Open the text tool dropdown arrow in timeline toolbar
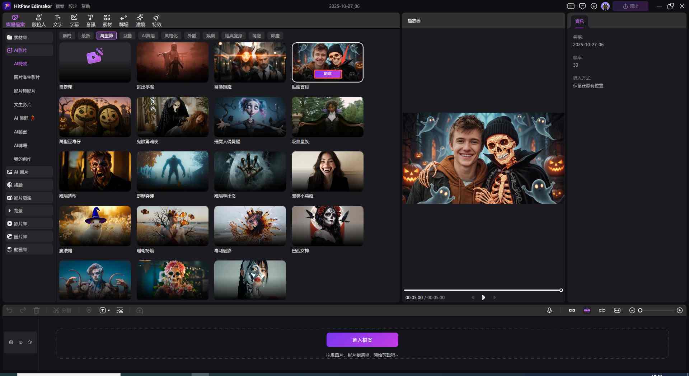The width and height of the screenshot is (689, 376). (109, 310)
